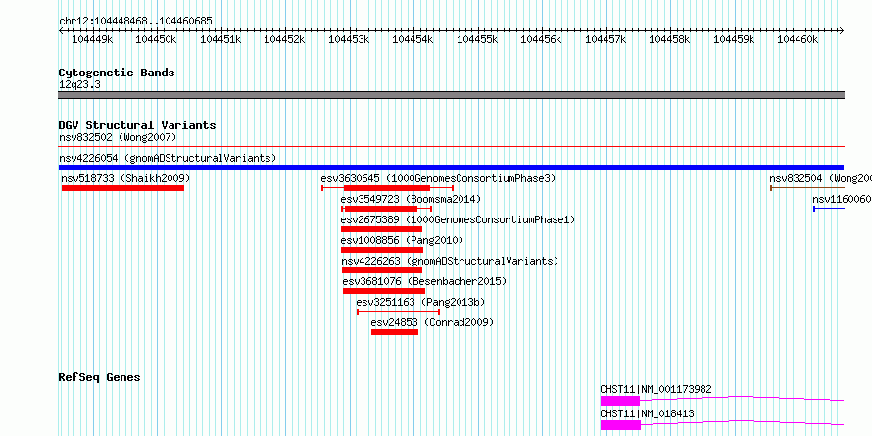Select the red nsv518733 variant bar
This screenshot has width=872, height=436.
point(122,188)
